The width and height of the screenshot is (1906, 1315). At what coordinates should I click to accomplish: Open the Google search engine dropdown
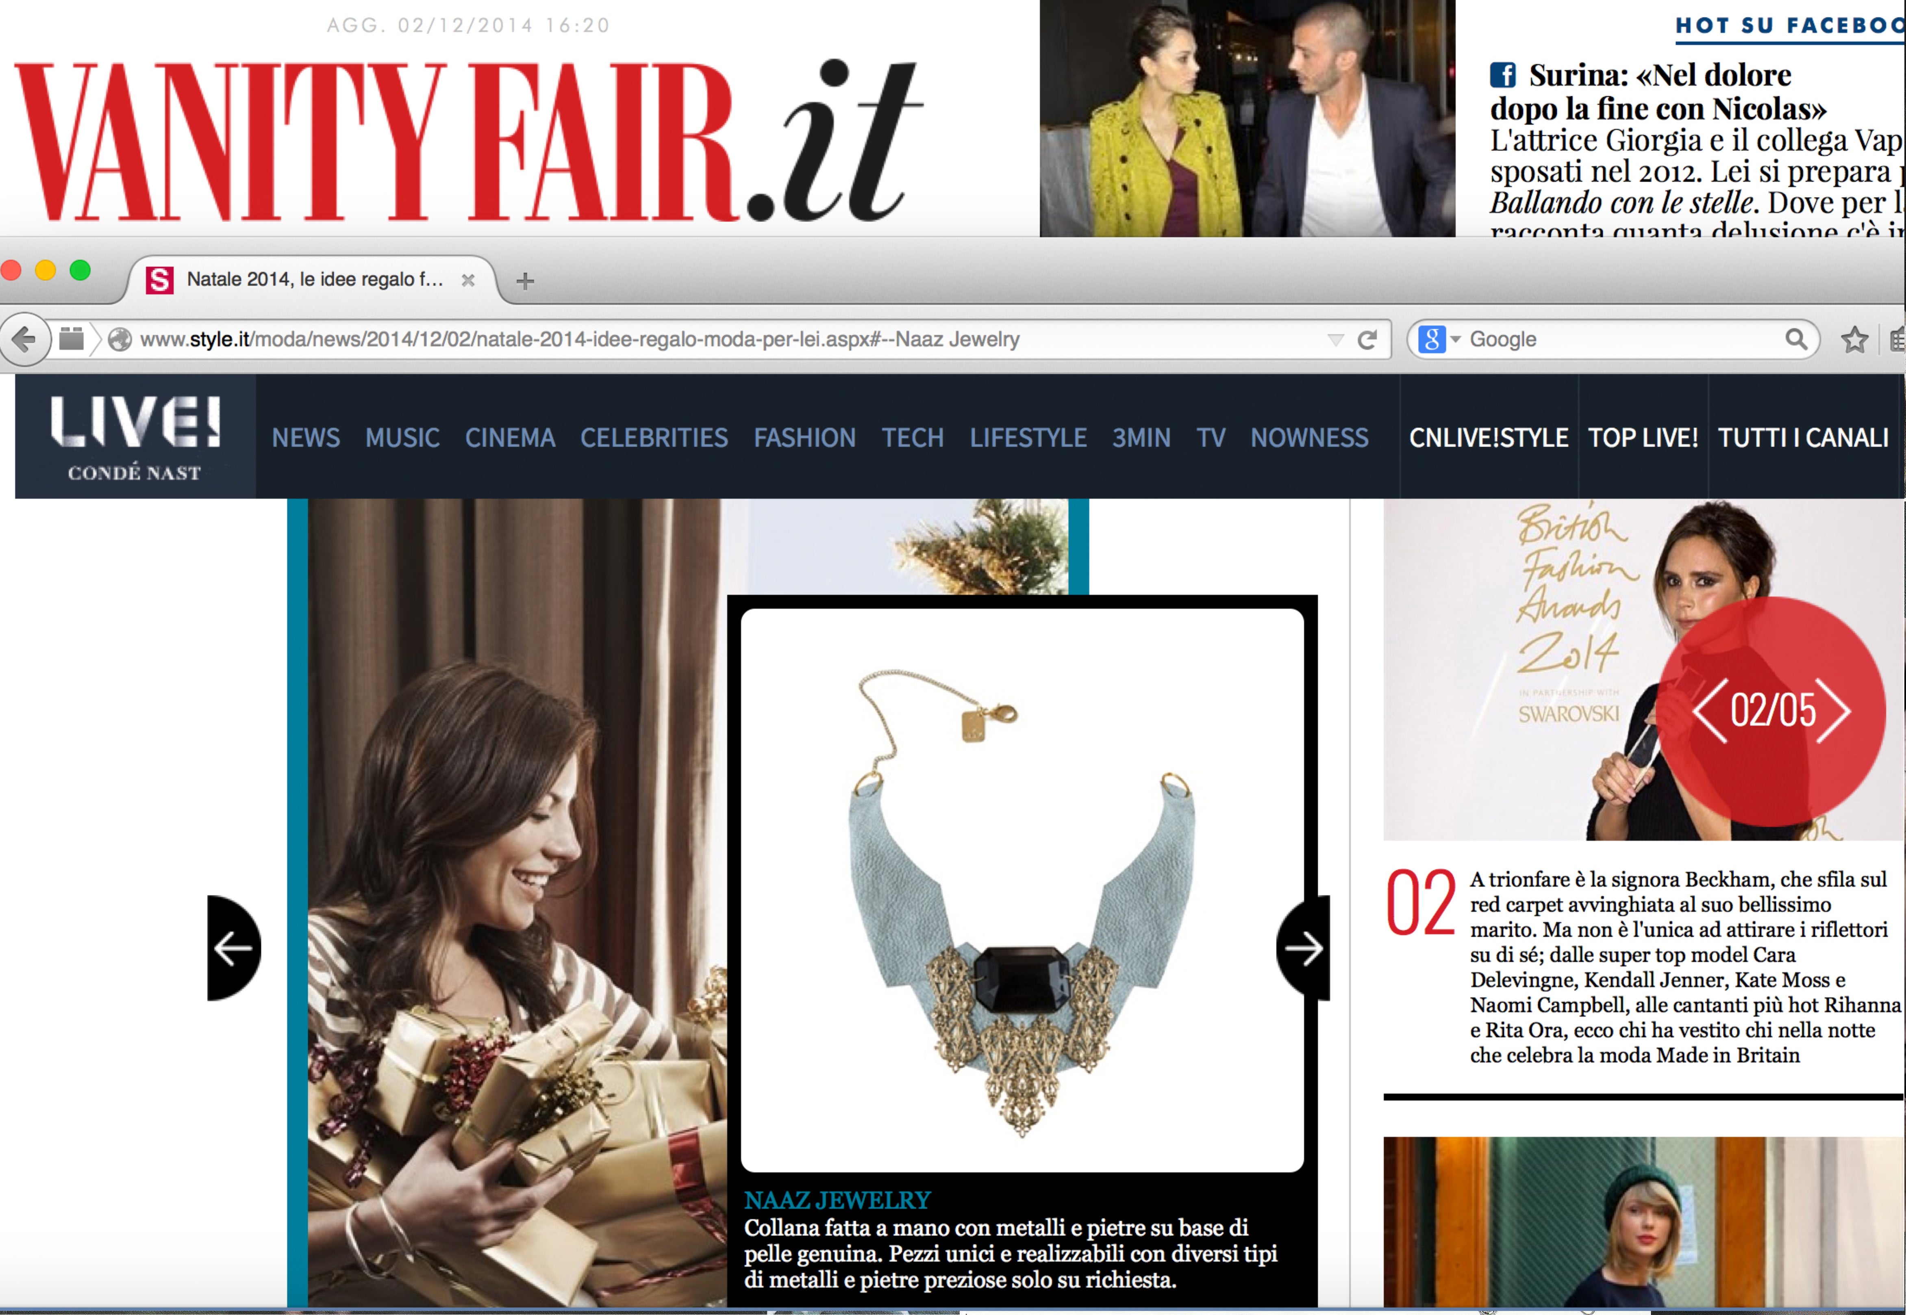click(1439, 339)
